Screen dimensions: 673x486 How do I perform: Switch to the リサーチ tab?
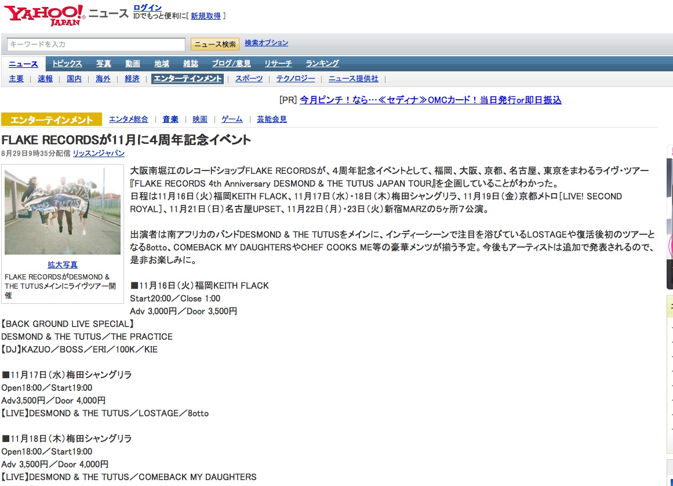point(278,64)
